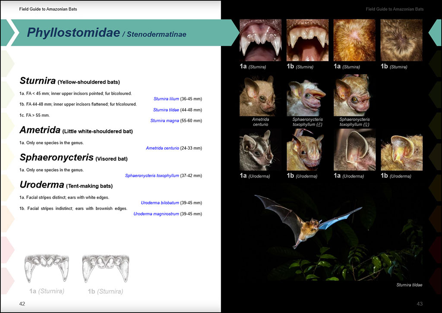View the female Sphaeronycteris toxophyllum photo
The image size is (442, 313).
pos(354,95)
